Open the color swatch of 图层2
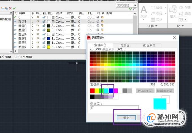Viewport: 192px width, 133px height. click(x=49, y=26)
